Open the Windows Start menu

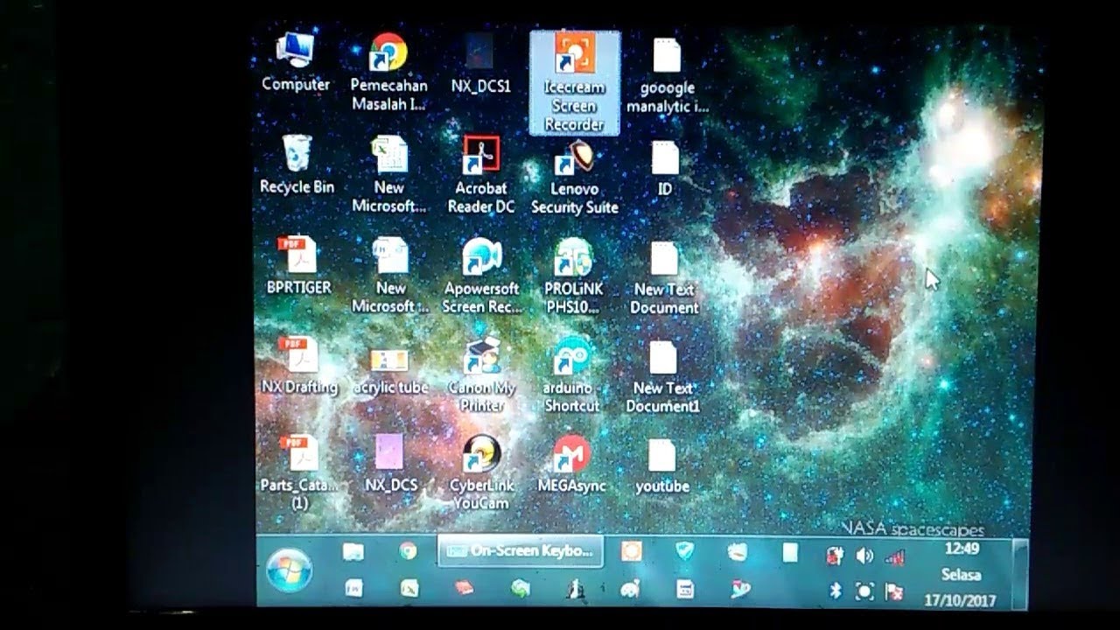tap(289, 570)
